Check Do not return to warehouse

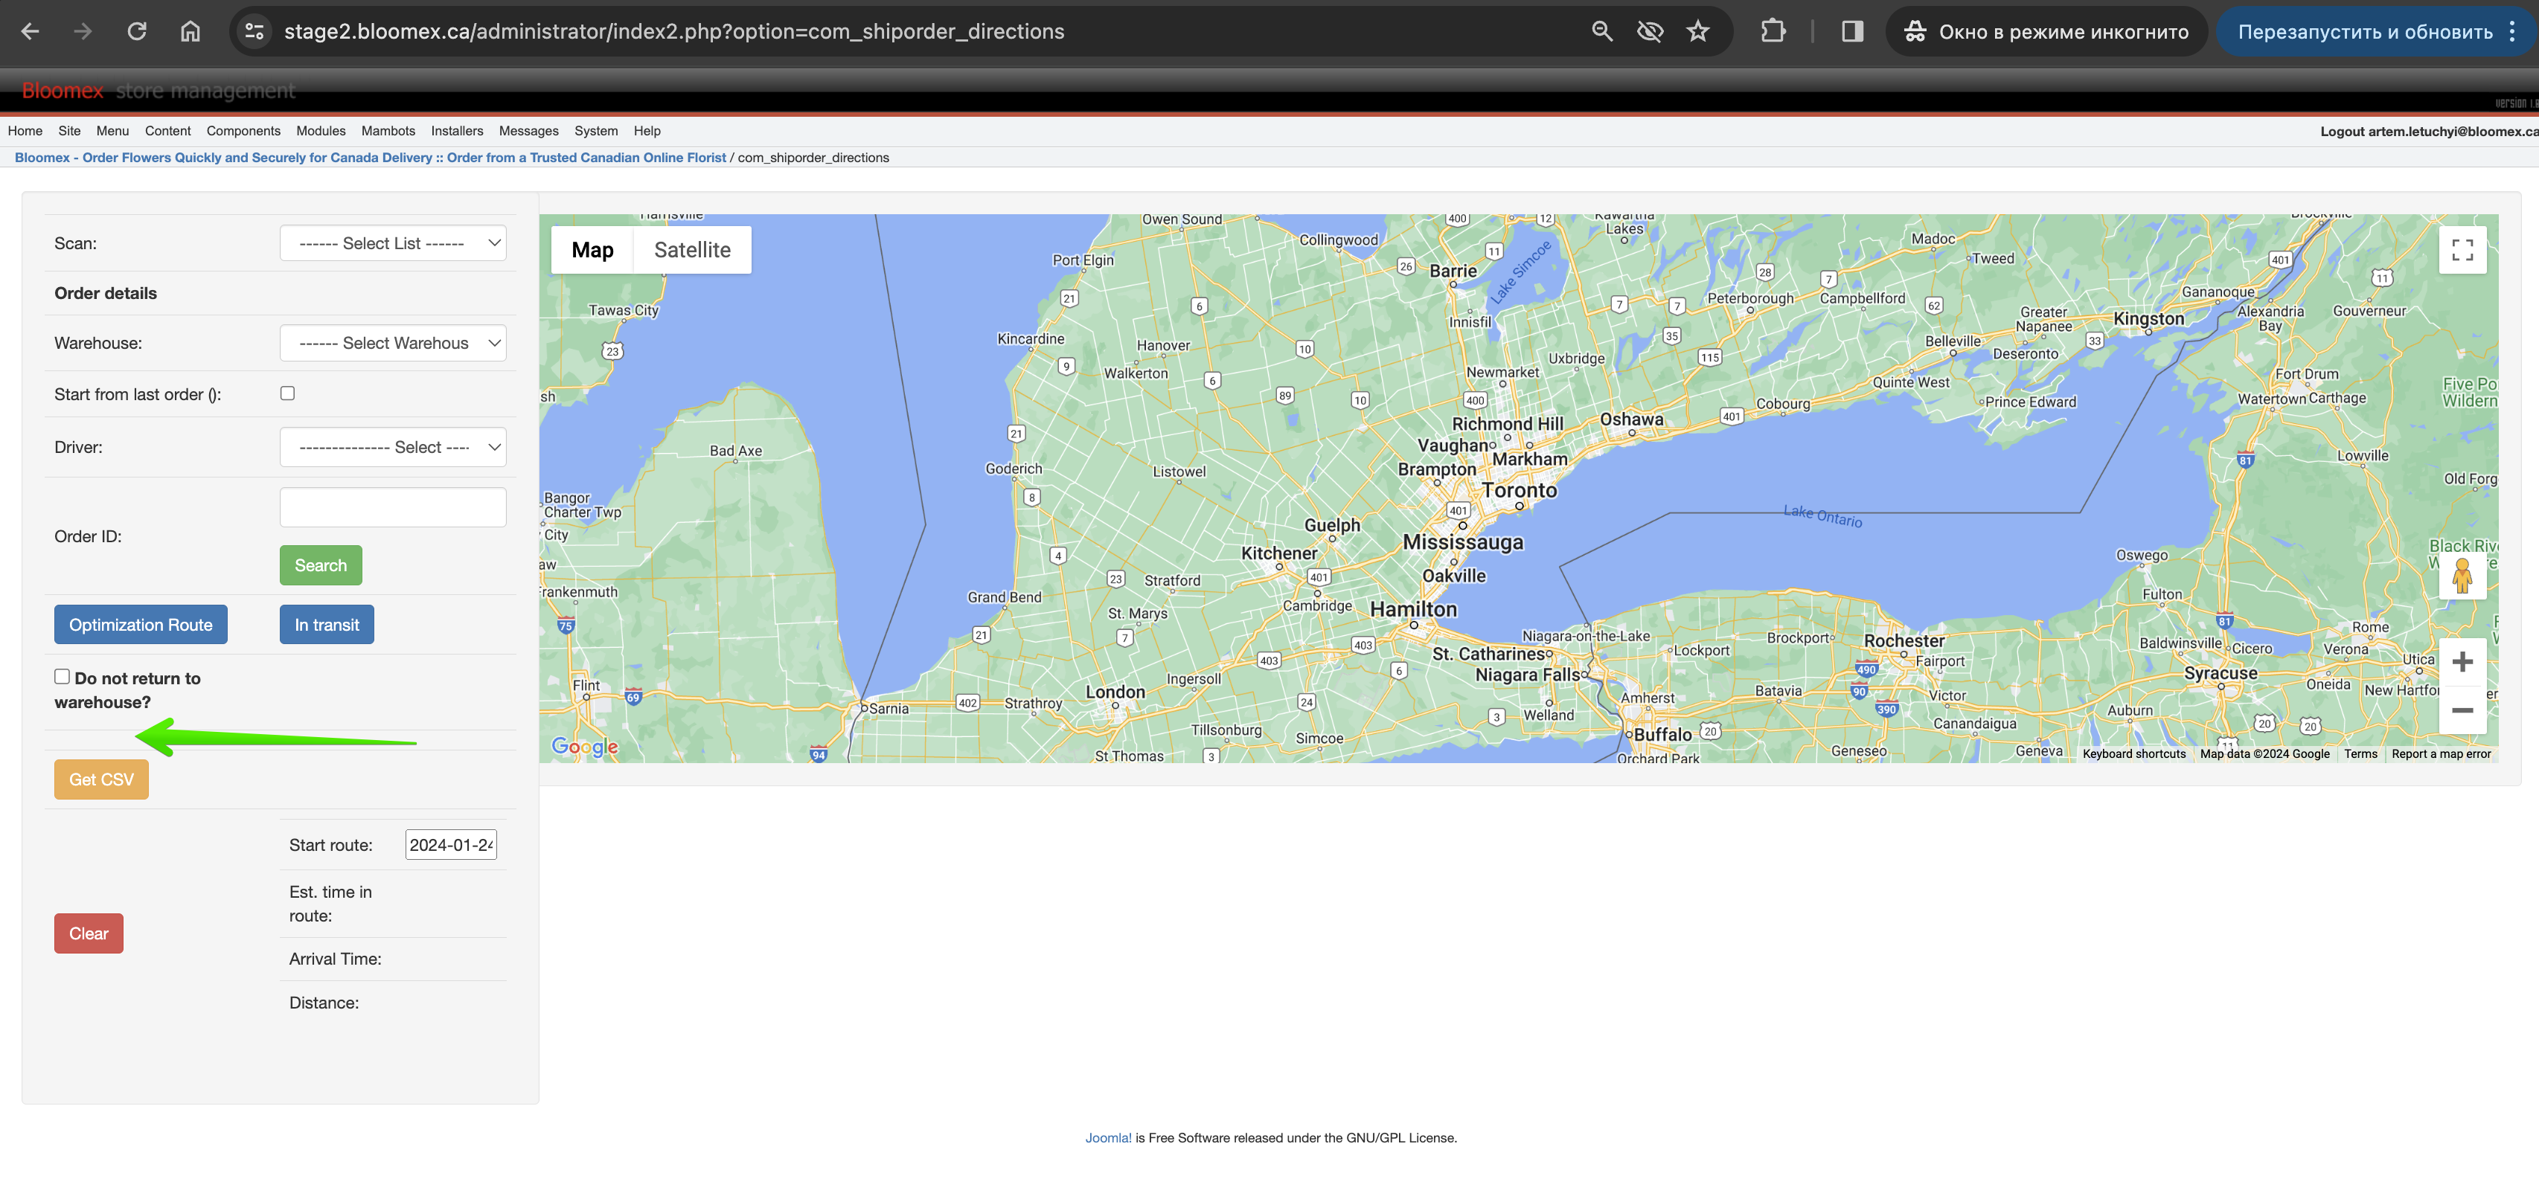(62, 677)
